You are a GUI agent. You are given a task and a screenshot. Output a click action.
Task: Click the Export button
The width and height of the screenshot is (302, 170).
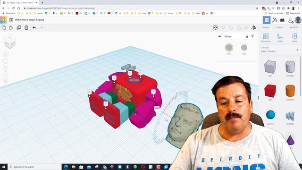[280, 27]
